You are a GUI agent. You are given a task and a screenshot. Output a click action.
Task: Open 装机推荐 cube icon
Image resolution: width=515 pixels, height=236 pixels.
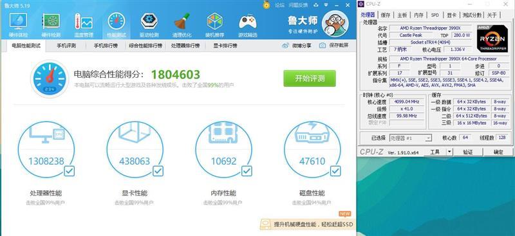point(215,22)
